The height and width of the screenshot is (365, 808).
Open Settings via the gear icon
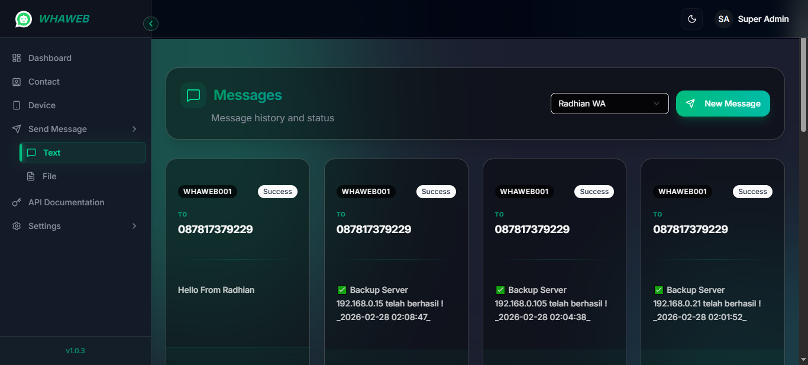[17, 225]
